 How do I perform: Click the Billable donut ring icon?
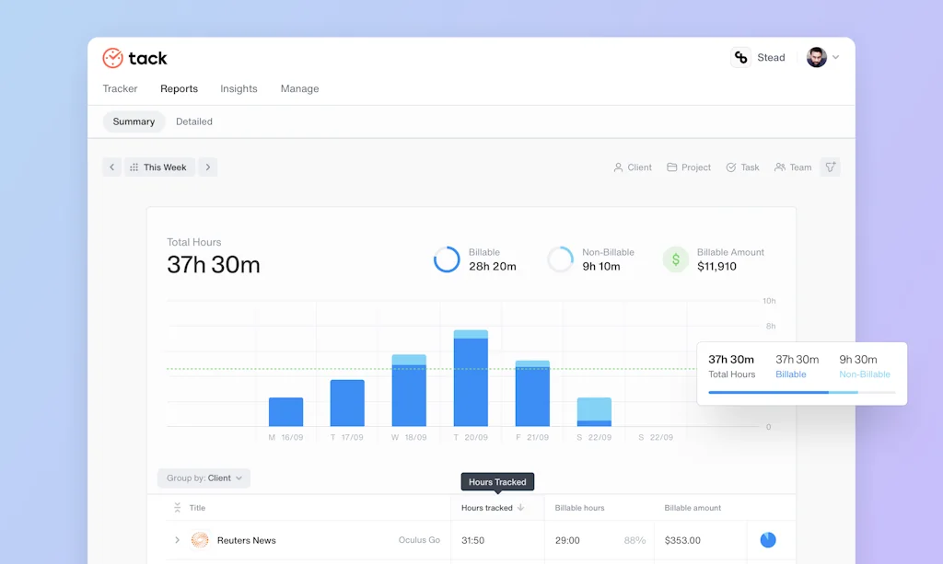click(x=447, y=259)
